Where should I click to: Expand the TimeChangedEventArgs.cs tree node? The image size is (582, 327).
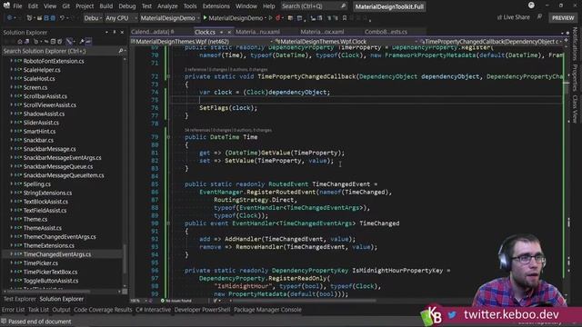11,254
